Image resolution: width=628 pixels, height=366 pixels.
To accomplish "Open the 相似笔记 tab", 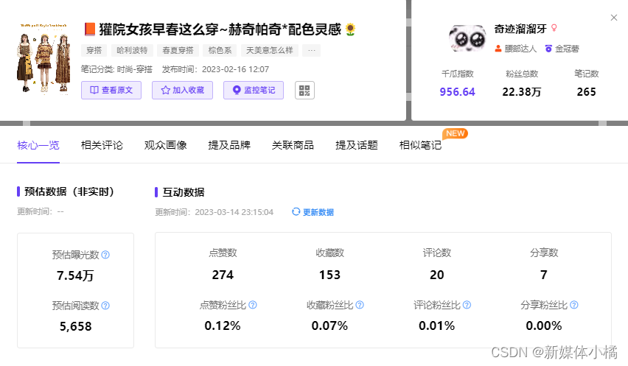I will click(420, 145).
